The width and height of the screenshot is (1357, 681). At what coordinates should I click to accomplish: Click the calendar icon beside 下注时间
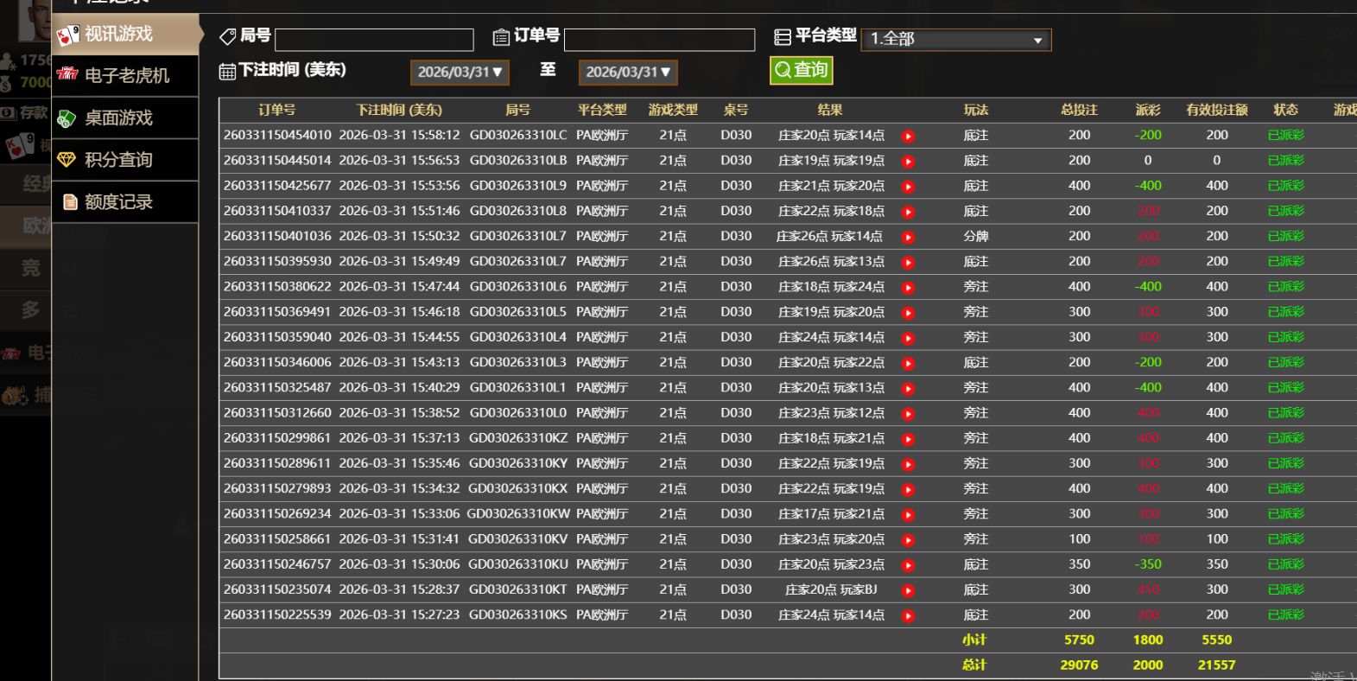pos(227,72)
